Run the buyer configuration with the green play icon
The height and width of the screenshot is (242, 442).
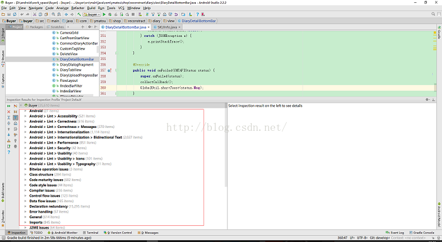click(104, 14)
